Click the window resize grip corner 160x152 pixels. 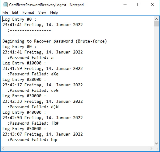click(x=157, y=149)
